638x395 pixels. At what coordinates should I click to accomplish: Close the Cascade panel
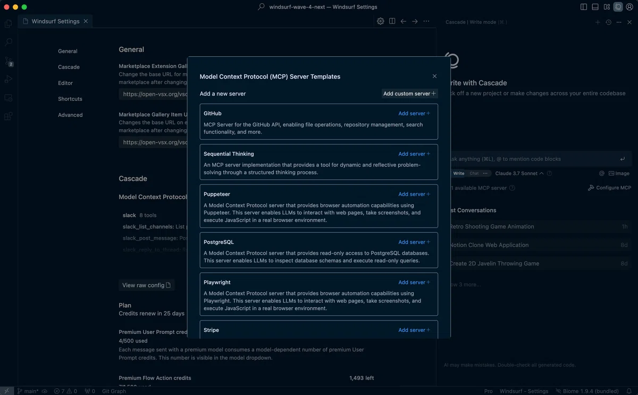pos(629,22)
